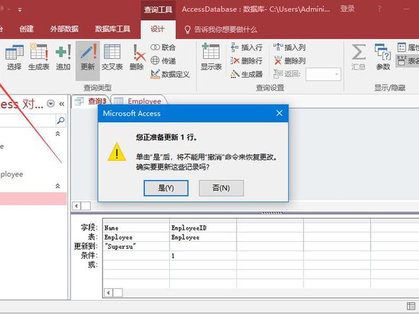This screenshot has width=419, height=314.
Task: Click the Name field cell
Action: (x=136, y=228)
